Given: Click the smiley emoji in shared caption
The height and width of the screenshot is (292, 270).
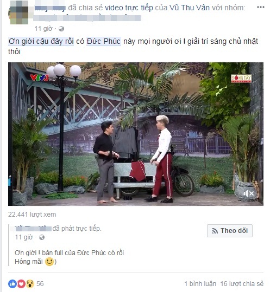Looking at the screenshot, I should click(49, 262).
